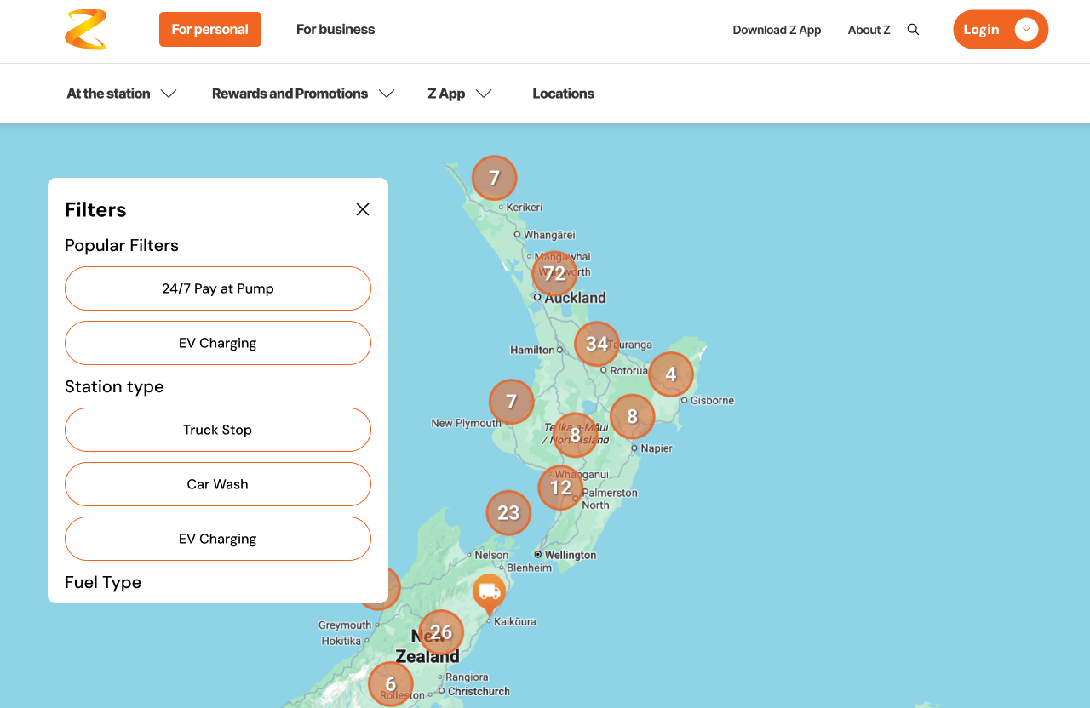1090x708 pixels.
Task: Open the 12-station cluster near Palmerston North
Action: coord(560,488)
